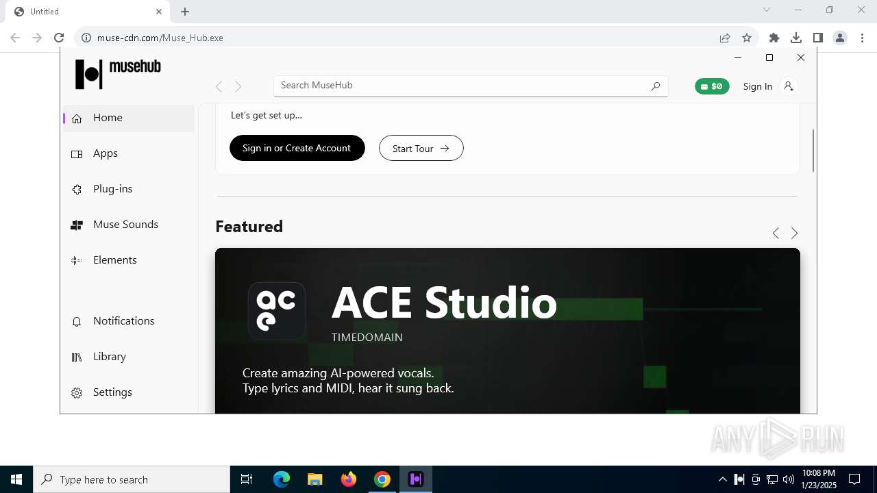Select the Untitled Chrome tab
877x493 pixels.
pyautogui.click(x=88, y=12)
